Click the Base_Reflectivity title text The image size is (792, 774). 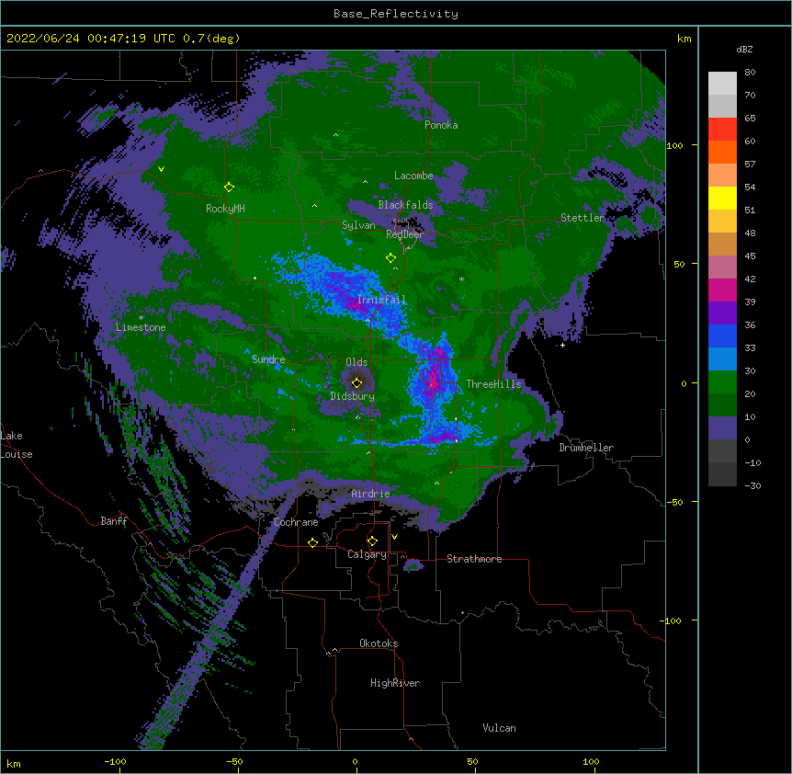tap(396, 14)
